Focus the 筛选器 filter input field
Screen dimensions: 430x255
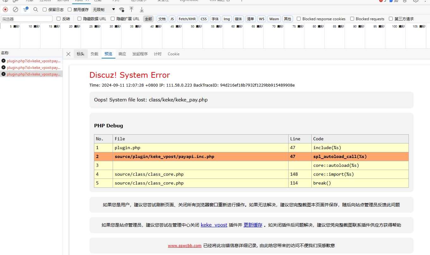(27, 19)
